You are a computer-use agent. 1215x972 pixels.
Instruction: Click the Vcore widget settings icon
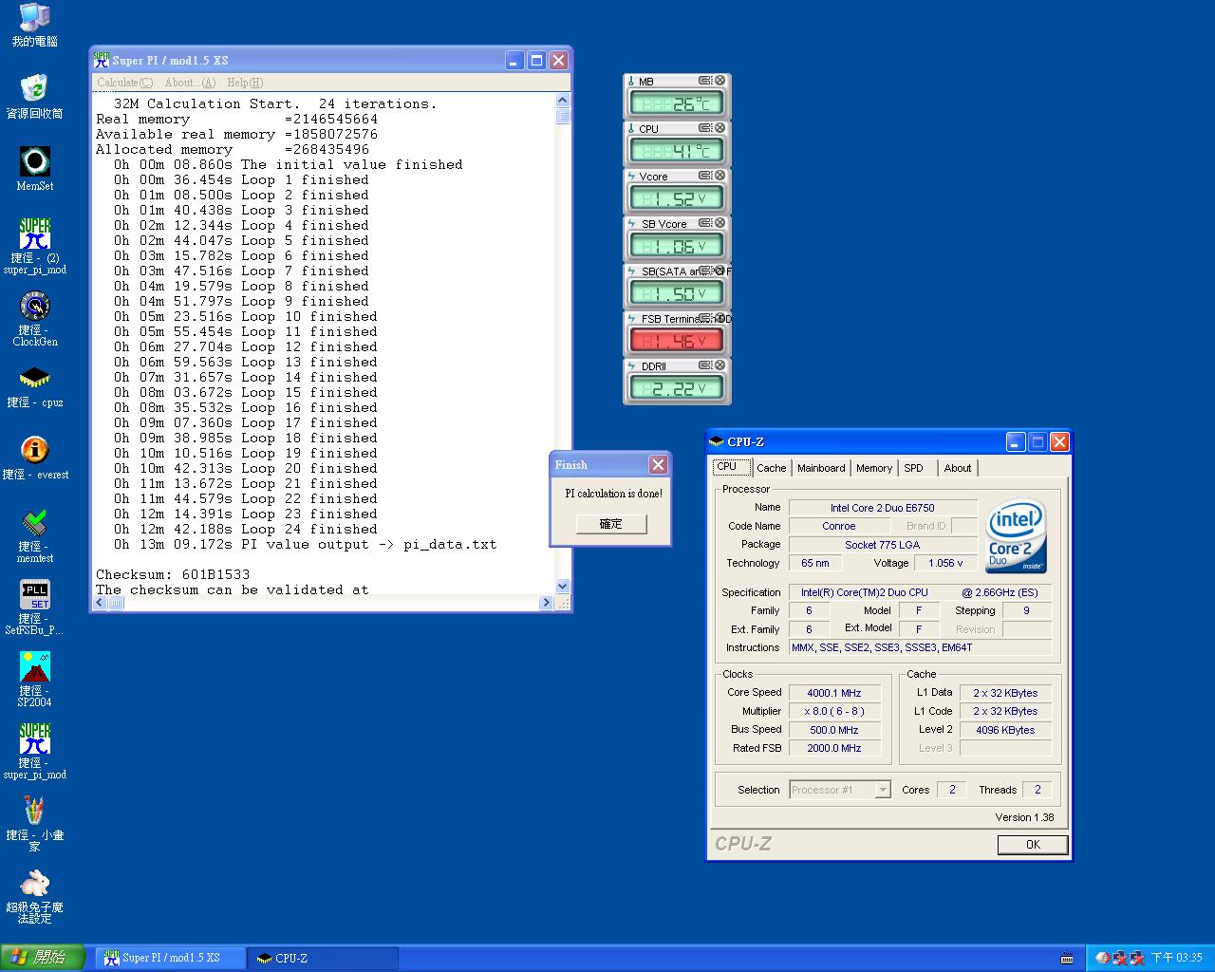pyautogui.click(x=705, y=176)
